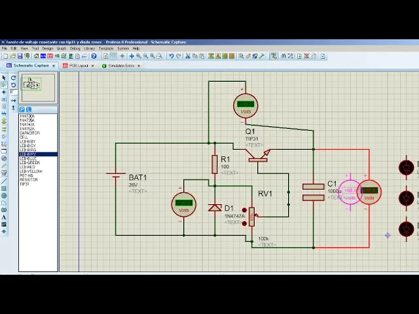
Task: Click the Rotate Anti-Clockwise button
Action: (13, 85)
